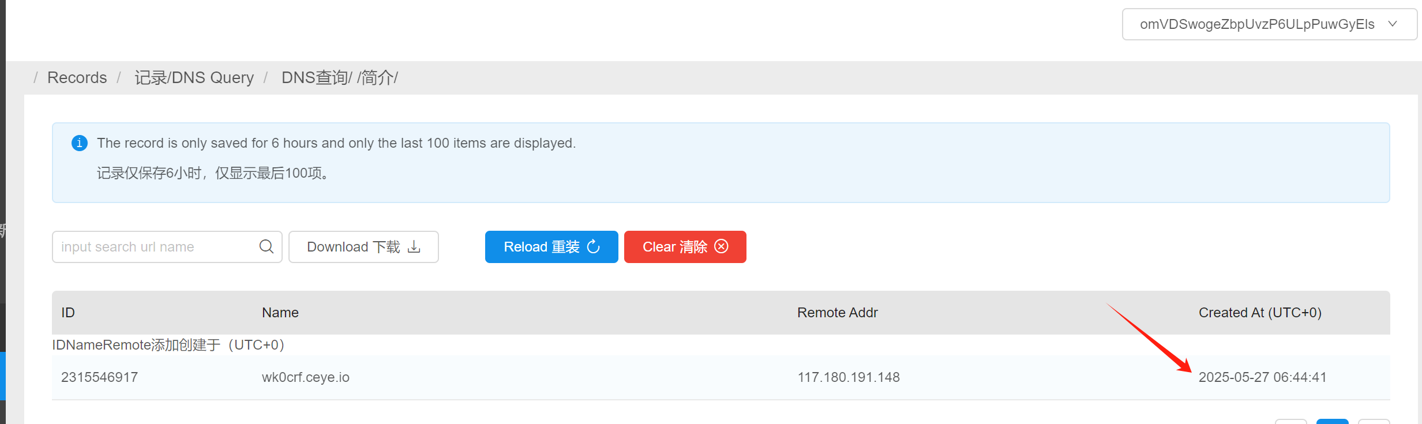Expand the omVDSwogeZbpUvzP6ULpPuwGyEls dropdown

[x=1269, y=24]
